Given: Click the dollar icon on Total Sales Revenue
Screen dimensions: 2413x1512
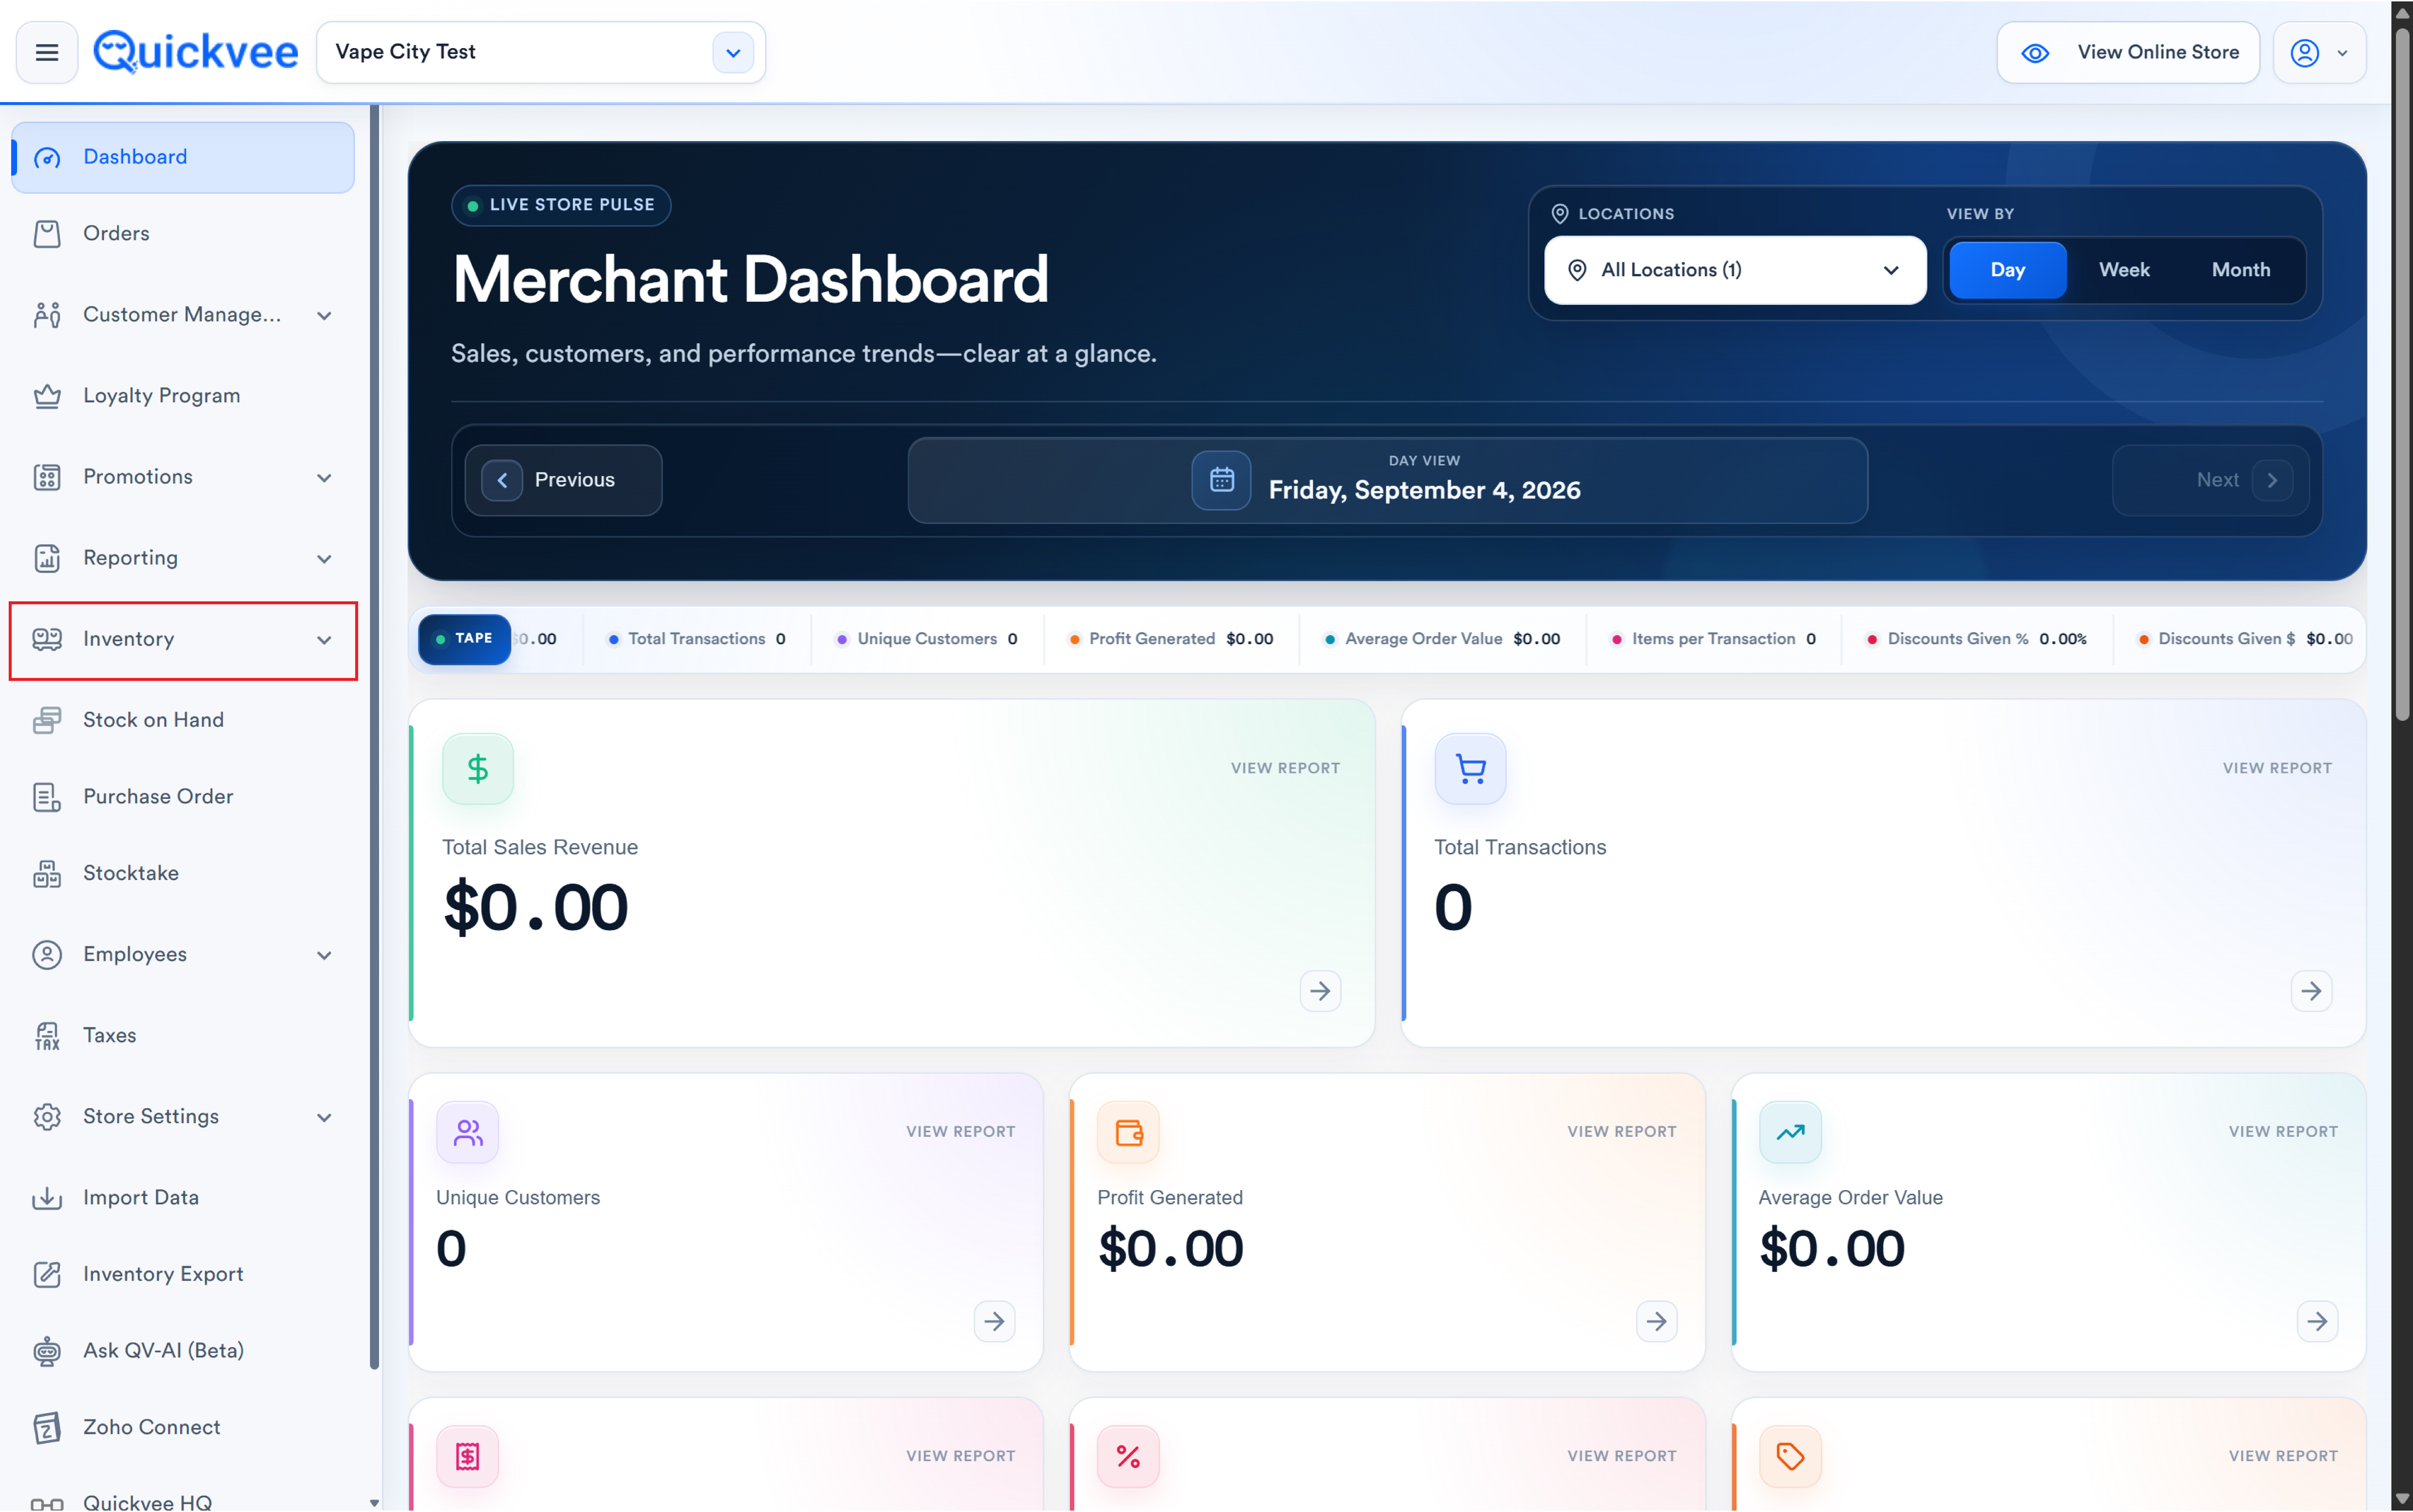Looking at the screenshot, I should (x=478, y=769).
